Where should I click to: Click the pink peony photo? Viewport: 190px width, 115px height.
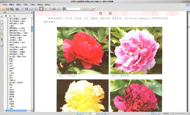[136, 50]
